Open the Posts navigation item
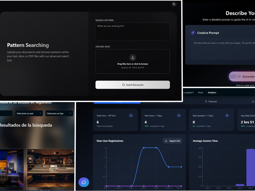The width and height of the screenshot is (255, 191). [x=200, y=92]
